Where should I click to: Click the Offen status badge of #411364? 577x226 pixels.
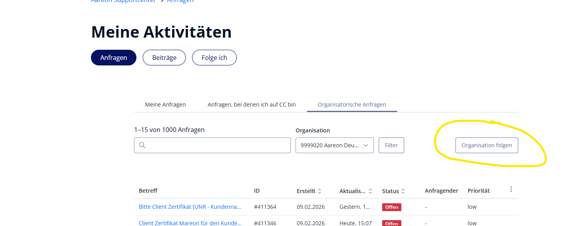392,207
